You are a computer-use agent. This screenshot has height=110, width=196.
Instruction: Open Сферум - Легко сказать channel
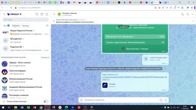(25, 64)
